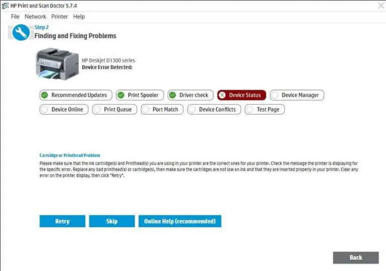
Task: Click green checkmark on Recommended Updates
Action: point(45,95)
